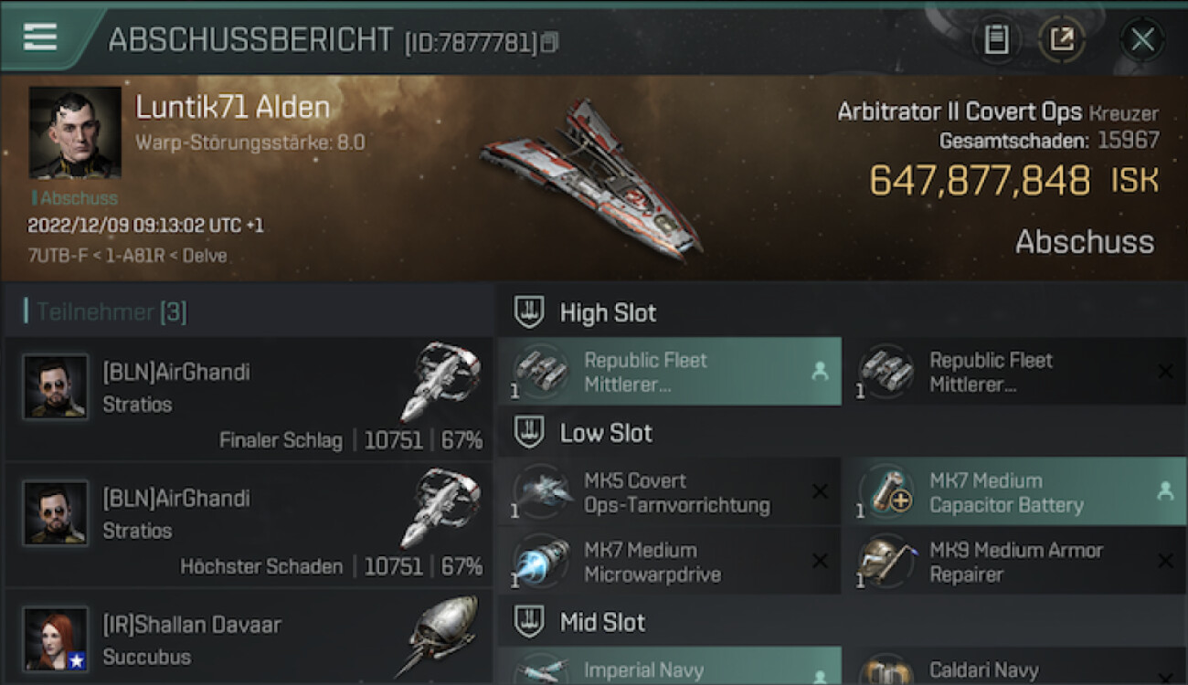Open the hamburger menu
Screen dimensions: 1188x685
[x=40, y=37]
